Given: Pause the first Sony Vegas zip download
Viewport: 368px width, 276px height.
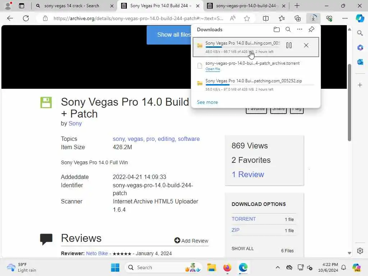Looking at the screenshot, I should (x=289, y=45).
